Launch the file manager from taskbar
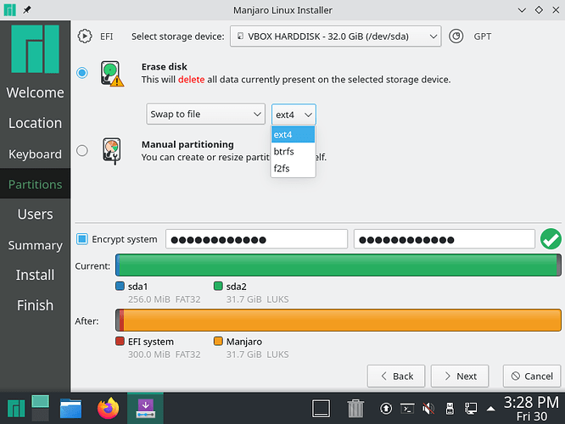The image size is (565, 424). pyautogui.click(x=70, y=409)
